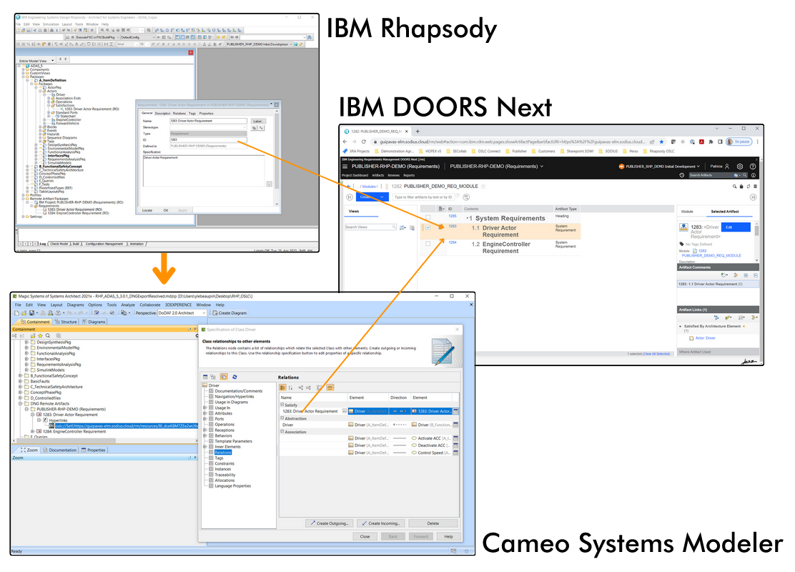This screenshot has width=795, height=572.
Task: Click the search magnifier in Containment toolbar
Action: [x=48, y=336]
